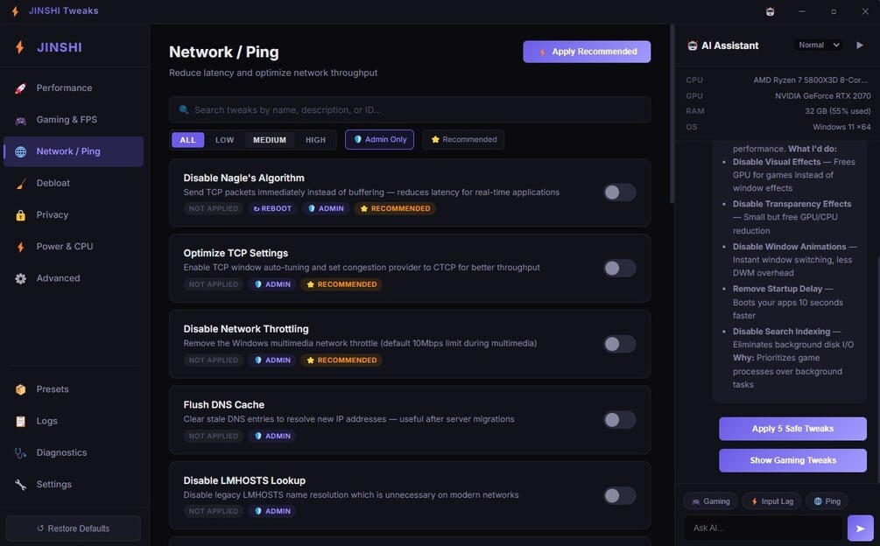
Task: Open the Normal mode dropdown
Action: point(819,45)
